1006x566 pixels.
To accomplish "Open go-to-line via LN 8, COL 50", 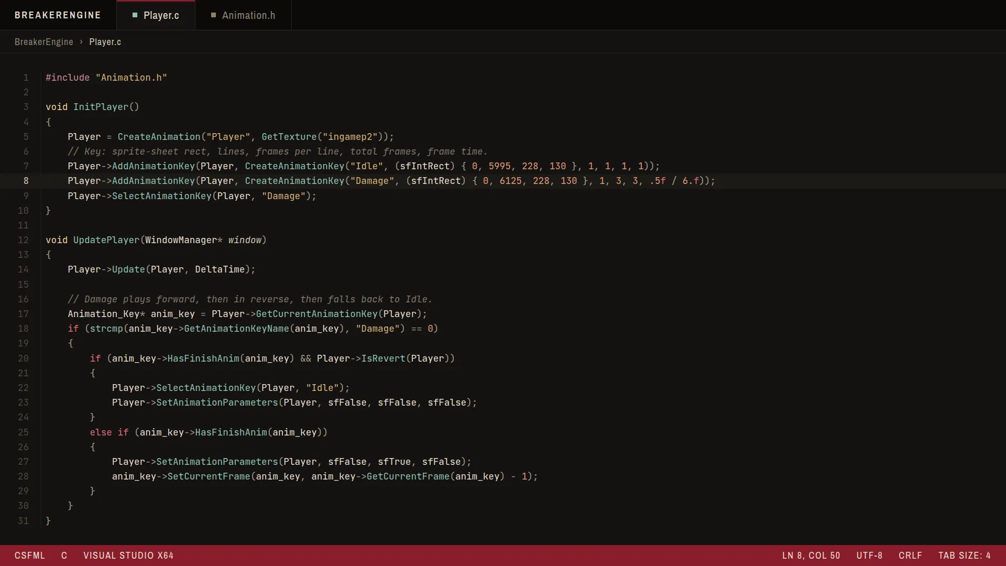I will tap(811, 556).
